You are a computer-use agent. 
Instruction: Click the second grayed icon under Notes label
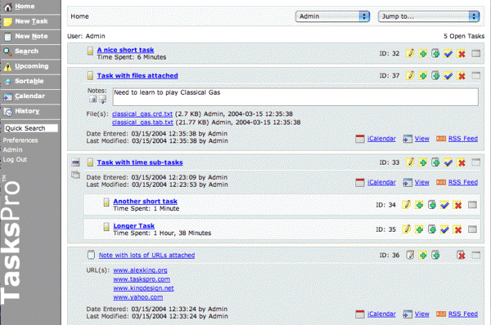(103, 100)
